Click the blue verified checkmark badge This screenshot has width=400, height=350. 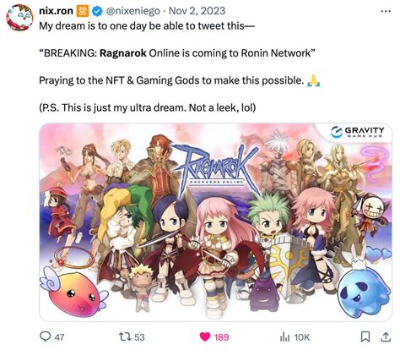(x=97, y=11)
